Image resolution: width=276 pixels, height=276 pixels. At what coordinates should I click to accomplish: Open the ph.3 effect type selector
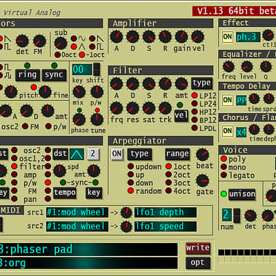click(248, 37)
